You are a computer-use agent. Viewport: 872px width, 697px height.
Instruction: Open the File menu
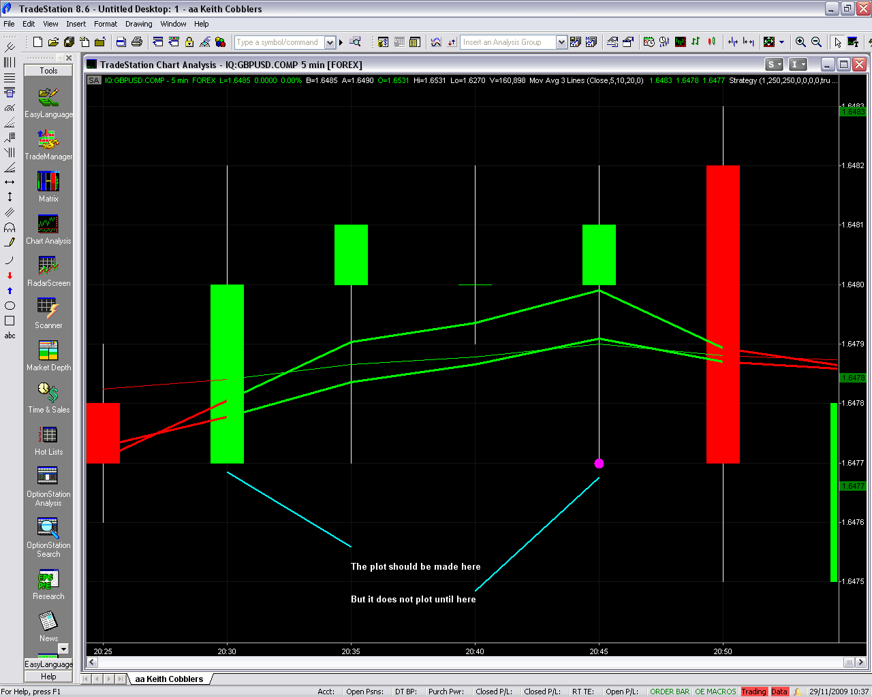point(9,24)
